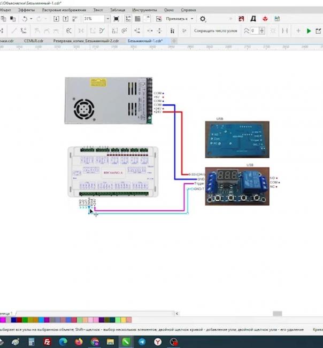Toggle the document grid display
Screen dimensions: 323x348
point(137,18)
